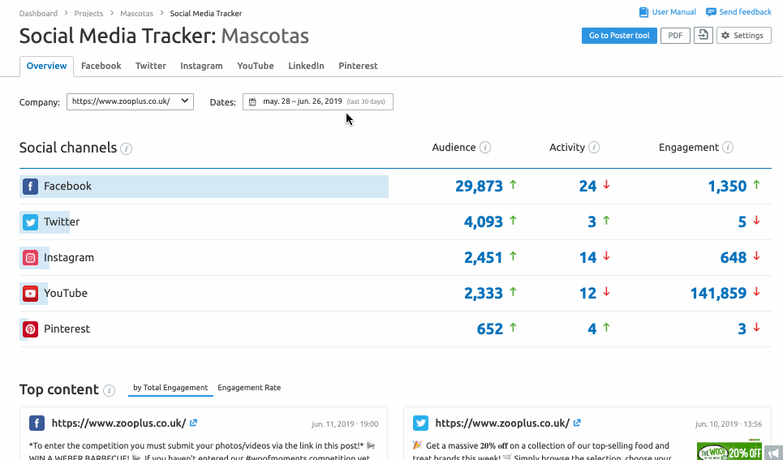Click the Twitter bird icon in channel list
The image size is (783, 460).
coord(30,222)
